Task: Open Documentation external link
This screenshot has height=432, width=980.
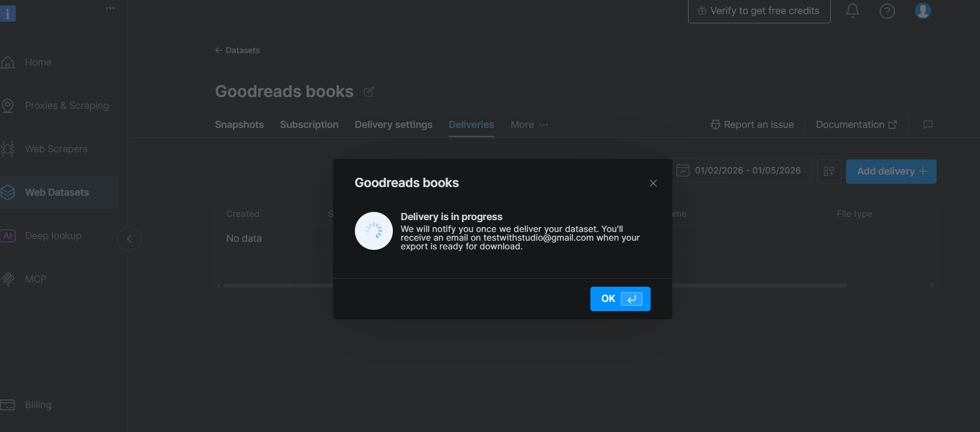Action: (x=856, y=125)
